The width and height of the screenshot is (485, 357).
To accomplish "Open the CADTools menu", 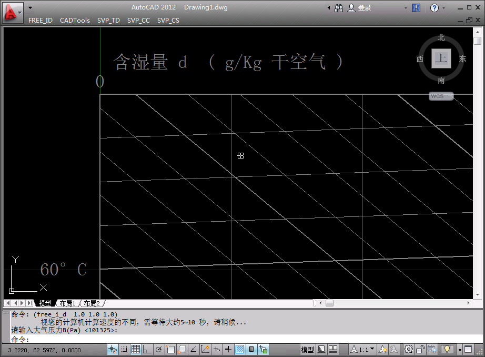I will (x=75, y=21).
